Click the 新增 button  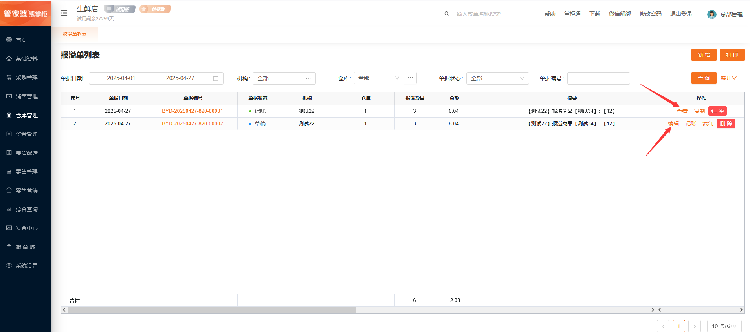coord(704,55)
